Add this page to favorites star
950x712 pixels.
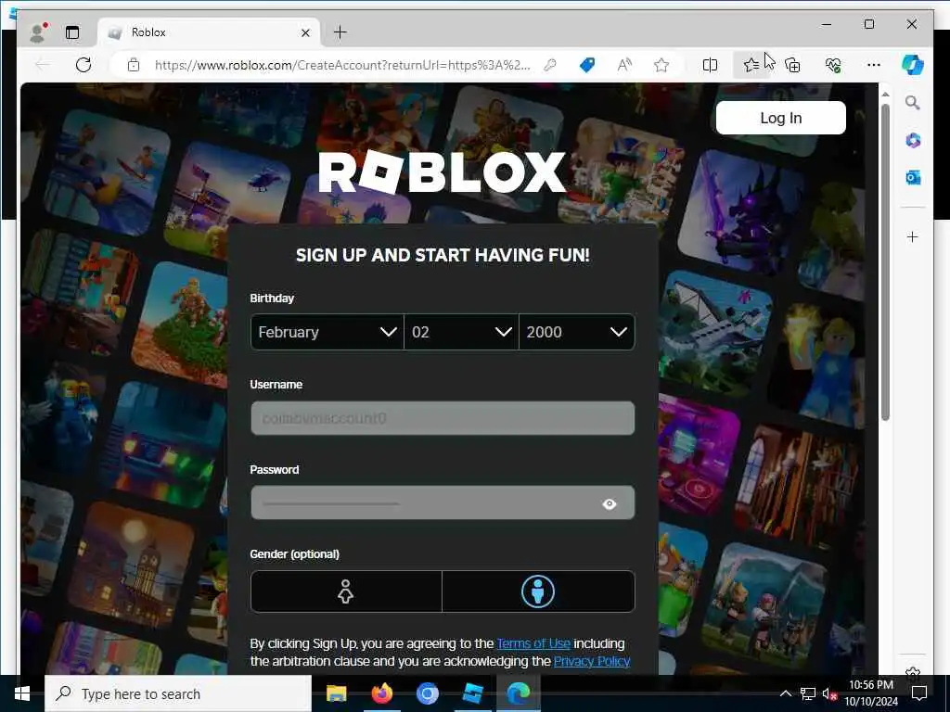(661, 65)
